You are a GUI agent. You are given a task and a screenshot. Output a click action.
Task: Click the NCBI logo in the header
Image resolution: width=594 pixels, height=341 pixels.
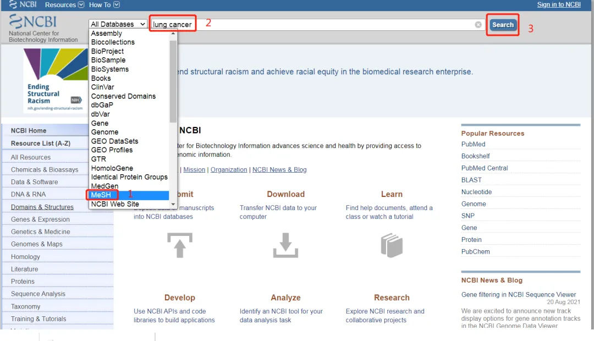33,21
